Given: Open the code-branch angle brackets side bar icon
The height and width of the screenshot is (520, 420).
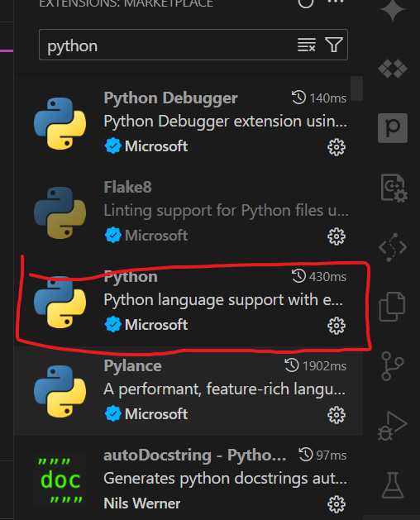Looking at the screenshot, I should 393,247.
